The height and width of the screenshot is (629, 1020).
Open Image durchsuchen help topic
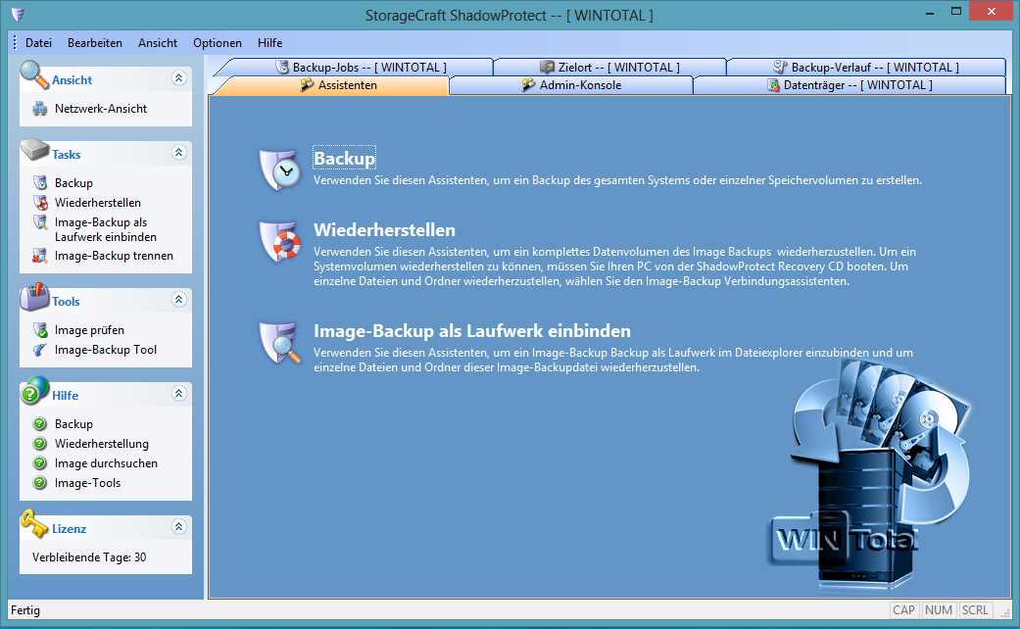106,463
